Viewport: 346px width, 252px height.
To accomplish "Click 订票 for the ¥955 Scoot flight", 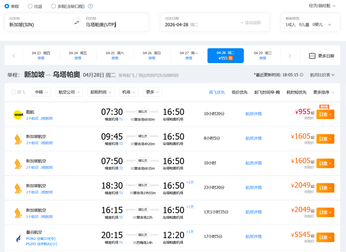I will [325, 115].
